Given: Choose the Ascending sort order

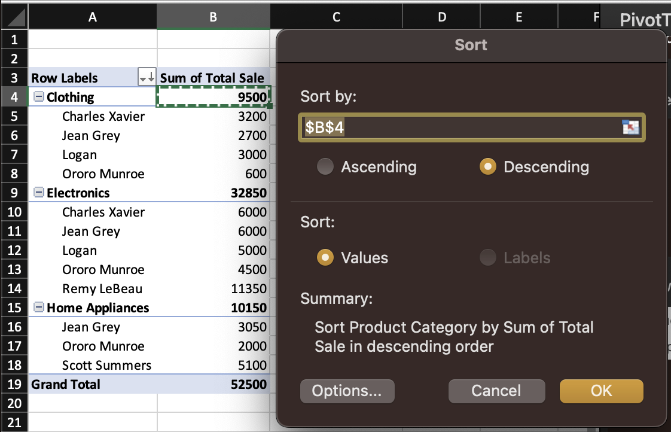Looking at the screenshot, I should [325, 166].
